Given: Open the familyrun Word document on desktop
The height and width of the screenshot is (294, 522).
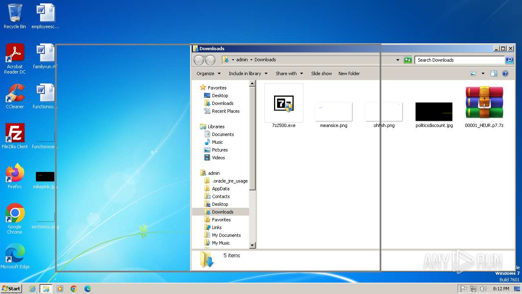Looking at the screenshot, I should (45, 56).
